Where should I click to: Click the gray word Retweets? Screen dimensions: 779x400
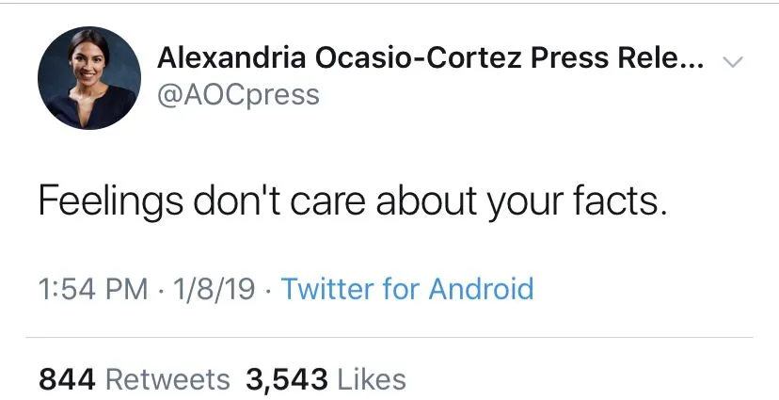click(x=167, y=378)
